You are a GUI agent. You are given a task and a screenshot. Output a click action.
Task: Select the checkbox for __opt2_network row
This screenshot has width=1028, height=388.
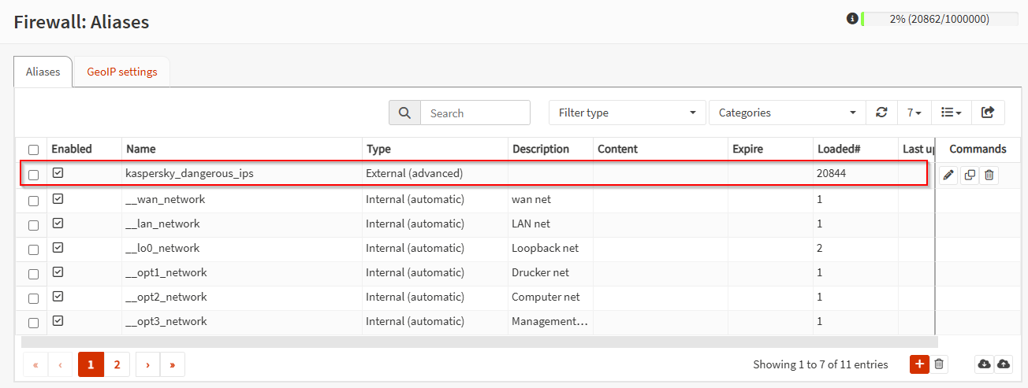click(x=33, y=298)
